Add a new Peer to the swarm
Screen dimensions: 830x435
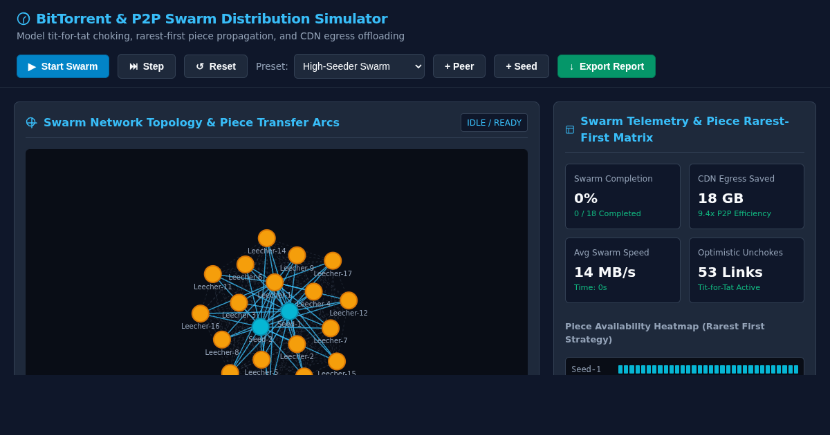click(x=459, y=66)
